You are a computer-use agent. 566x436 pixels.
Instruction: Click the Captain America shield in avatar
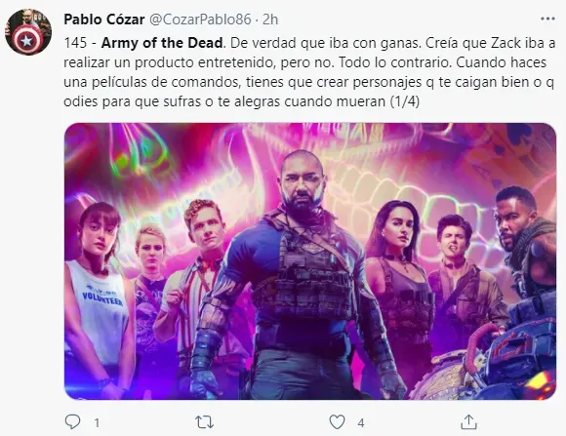click(26, 41)
